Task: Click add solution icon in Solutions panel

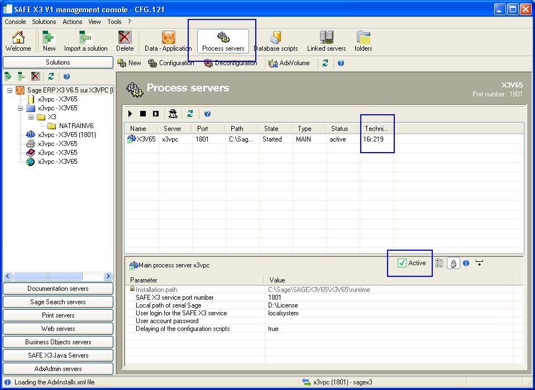Action: pos(8,76)
